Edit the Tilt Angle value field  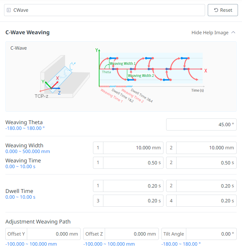[x=211, y=234]
